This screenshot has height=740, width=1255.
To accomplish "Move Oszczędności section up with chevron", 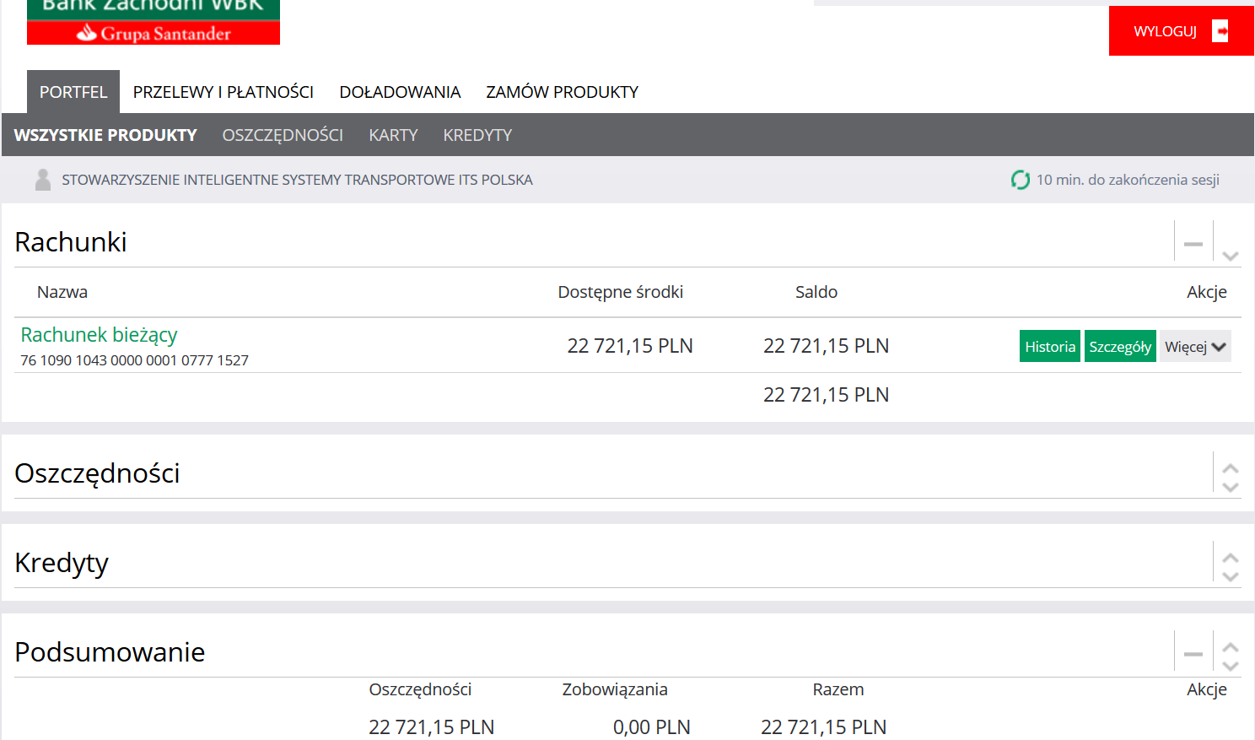I will click(1231, 468).
